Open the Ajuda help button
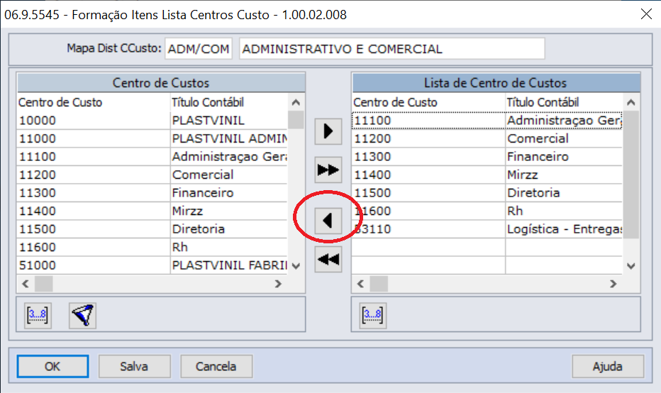Viewport: 661px width, 393px height. pos(608,367)
